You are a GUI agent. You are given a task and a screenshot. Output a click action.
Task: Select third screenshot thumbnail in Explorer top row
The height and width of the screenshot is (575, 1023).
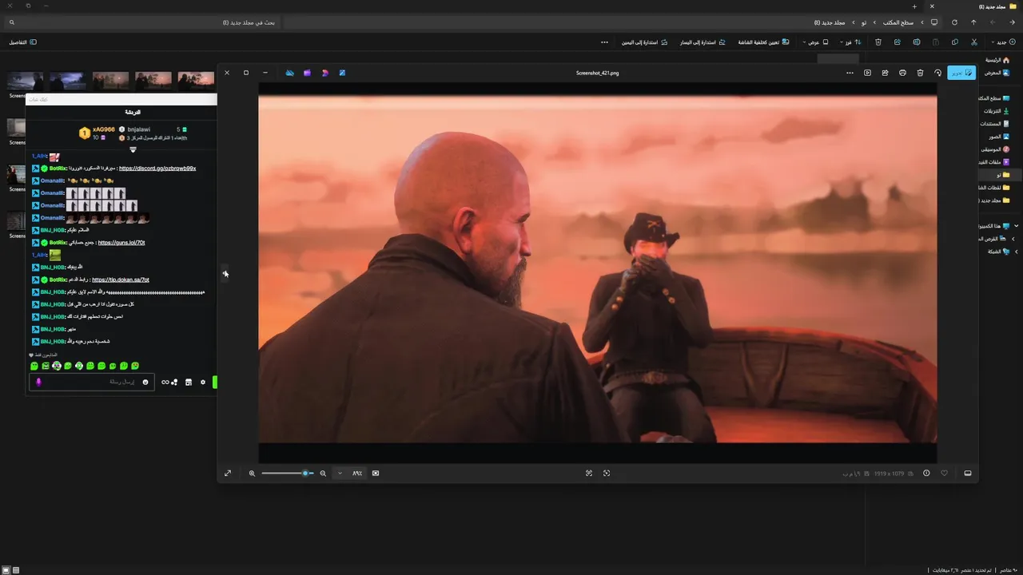pyautogui.click(x=110, y=80)
